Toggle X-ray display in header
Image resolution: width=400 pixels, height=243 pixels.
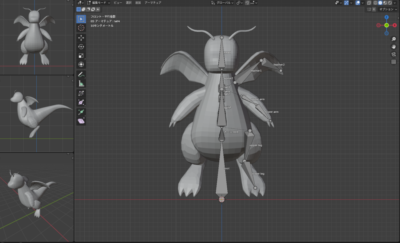369,3
